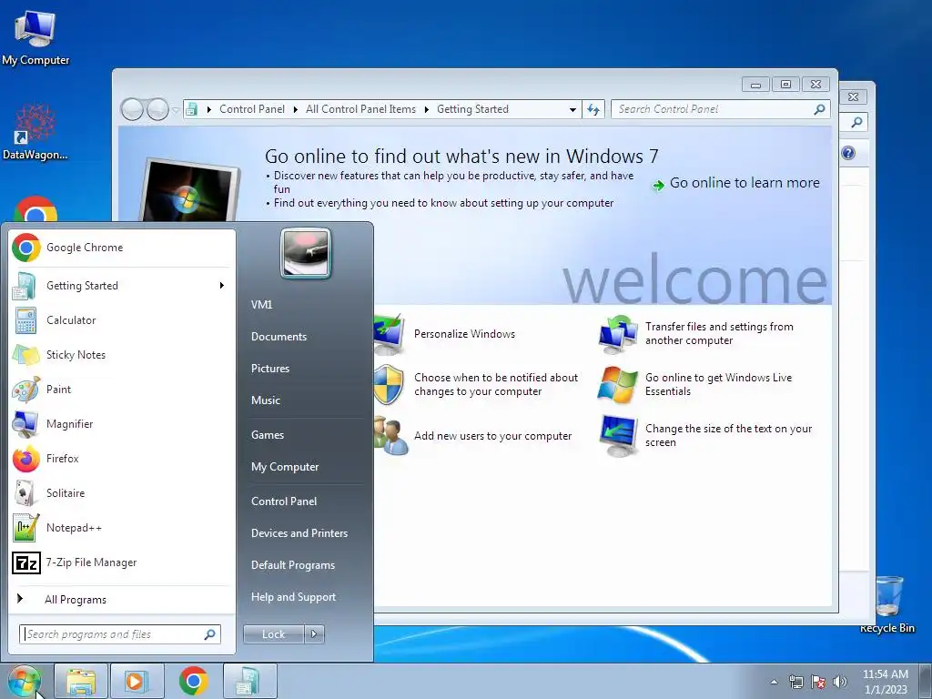This screenshot has width=932, height=699.
Task: Show hidden tray icons arrow
Action: [774, 682]
